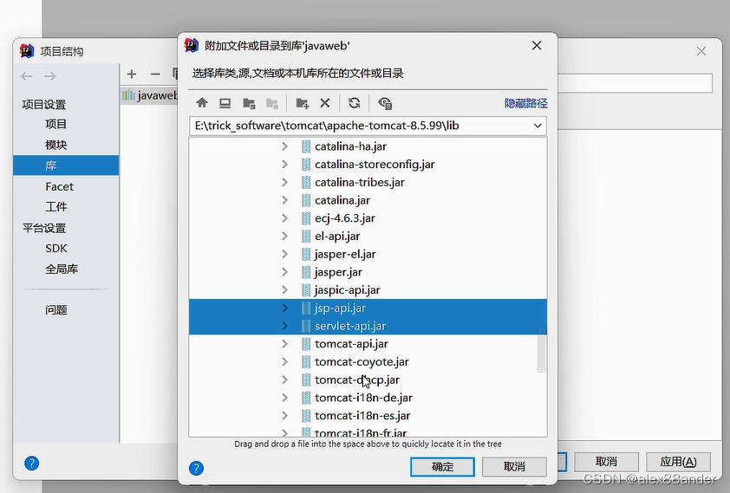Click the jar icon beside jasper-el.jar

tap(306, 255)
